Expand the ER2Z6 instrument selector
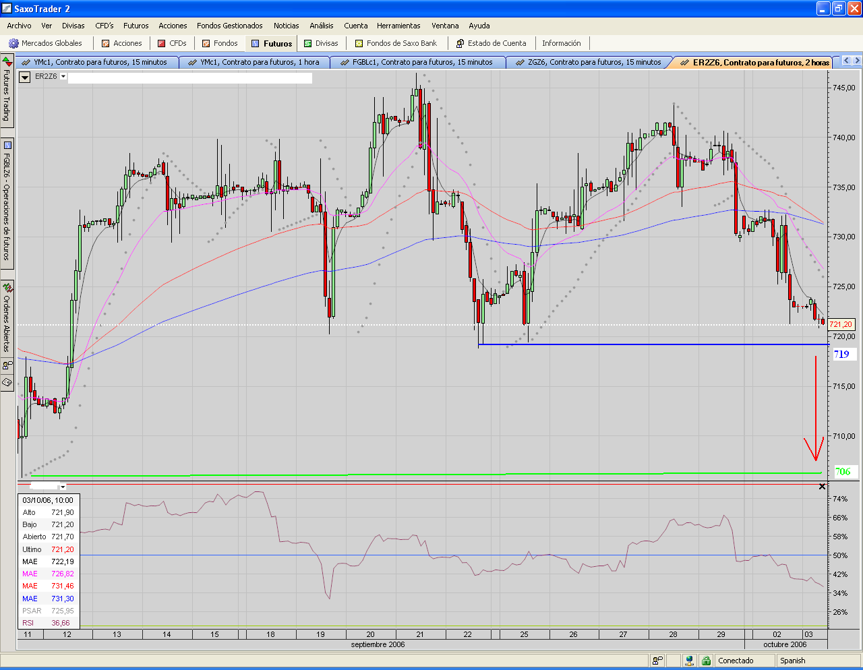 pyautogui.click(x=63, y=76)
